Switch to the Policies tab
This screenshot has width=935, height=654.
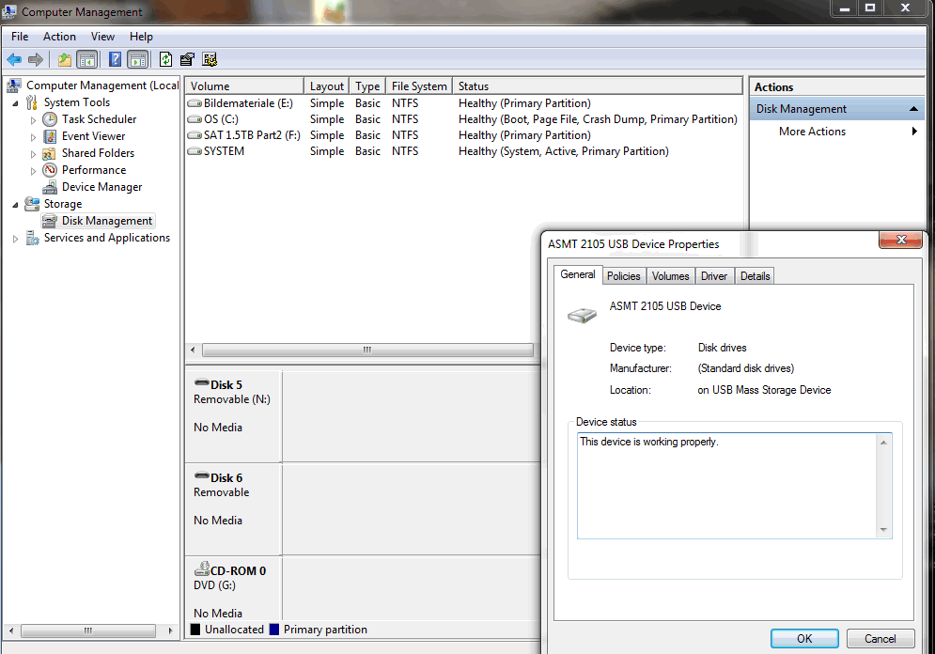pos(623,276)
